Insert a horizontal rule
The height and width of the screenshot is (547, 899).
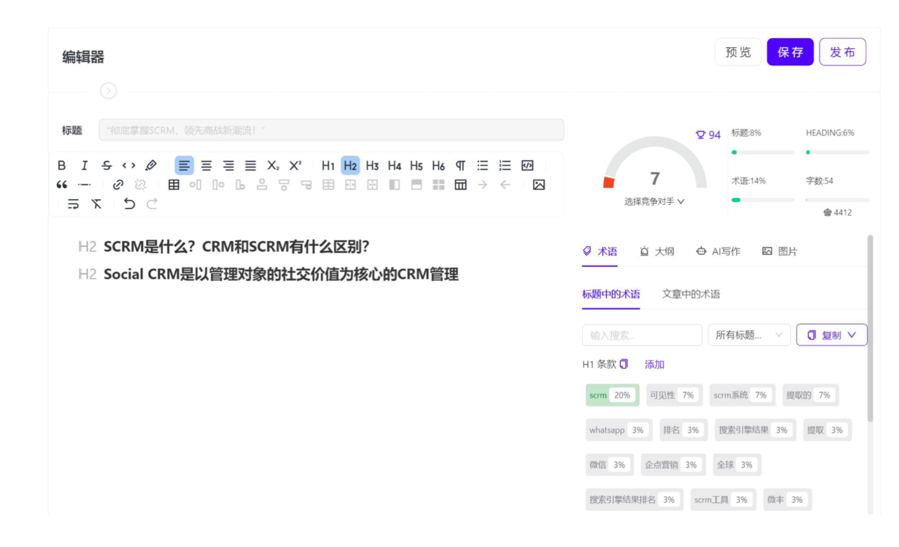84,185
